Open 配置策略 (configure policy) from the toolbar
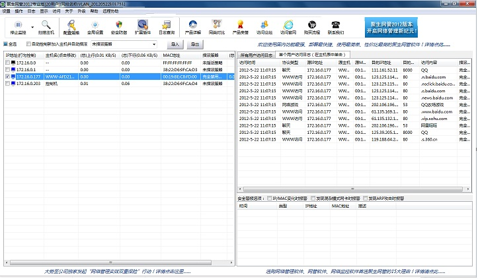 (71, 28)
